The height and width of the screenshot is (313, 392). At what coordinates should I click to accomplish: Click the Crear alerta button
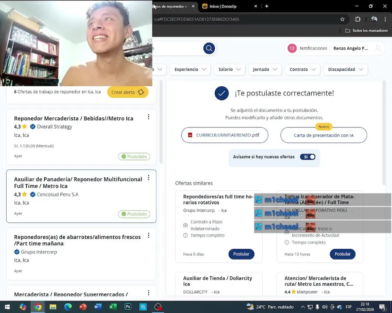coord(128,92)
